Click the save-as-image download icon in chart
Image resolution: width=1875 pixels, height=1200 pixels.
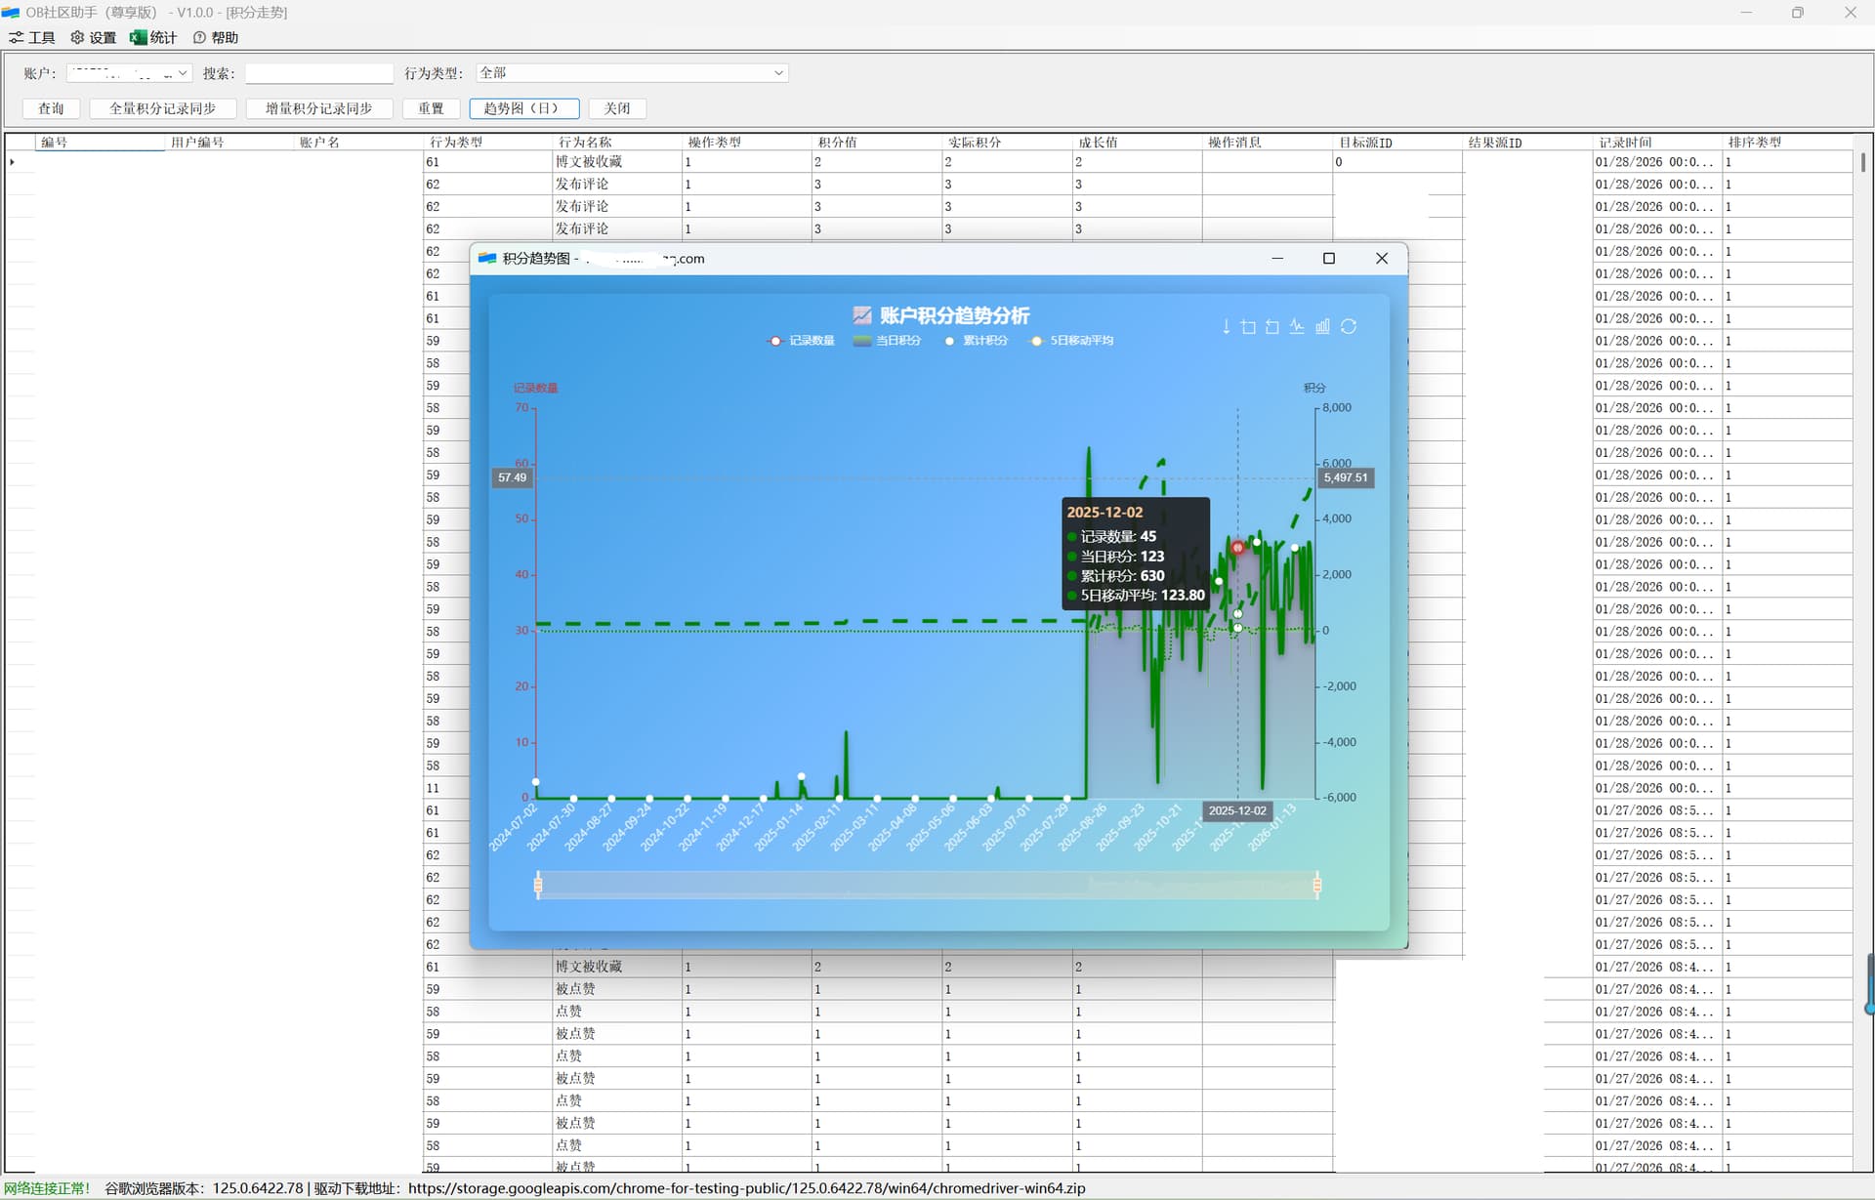click(x=1226, y=326)
